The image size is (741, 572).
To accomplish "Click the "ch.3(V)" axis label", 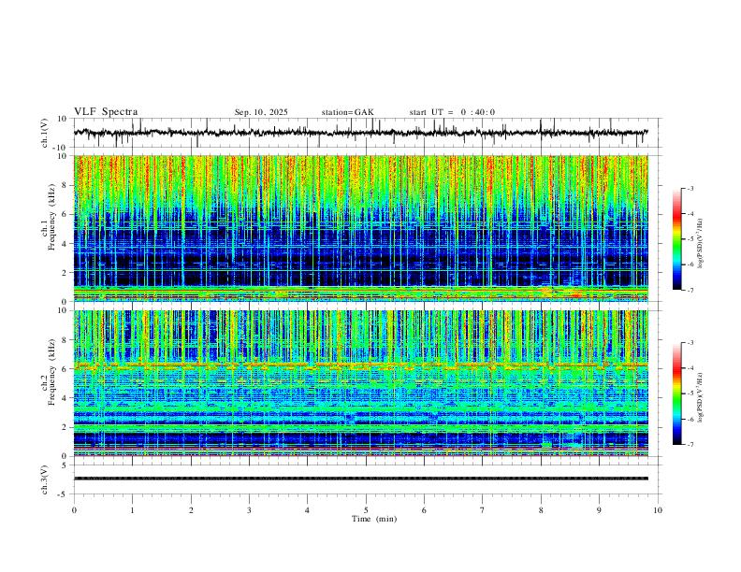I will tap(45, 479).
